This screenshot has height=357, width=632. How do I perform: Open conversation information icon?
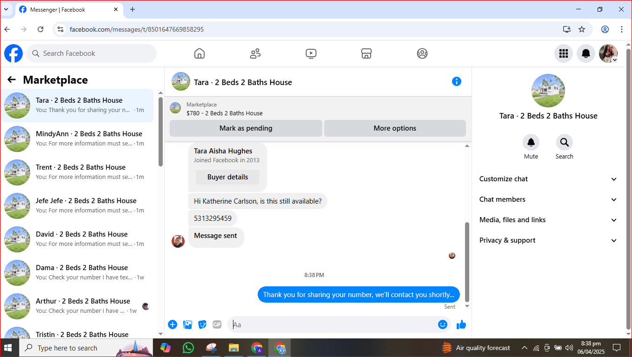pyautogui.click(x=457, y=81)
